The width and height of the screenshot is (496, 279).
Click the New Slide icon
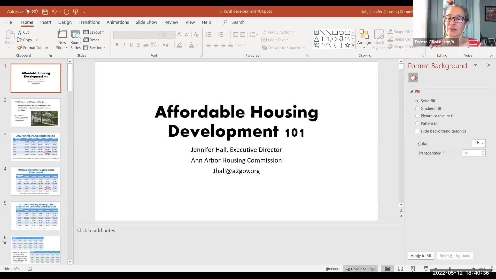pyautogui.click(x=62, y=35)
